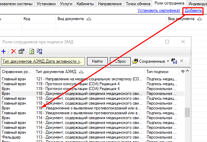Open the Сохраненные filters dropdown
Viewport: 207px width, 142px height.
tap(168, 61)
